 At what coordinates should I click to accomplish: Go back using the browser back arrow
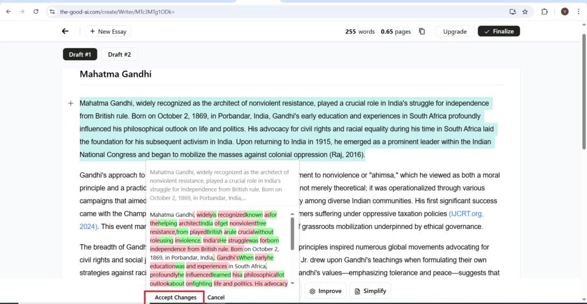8,11
